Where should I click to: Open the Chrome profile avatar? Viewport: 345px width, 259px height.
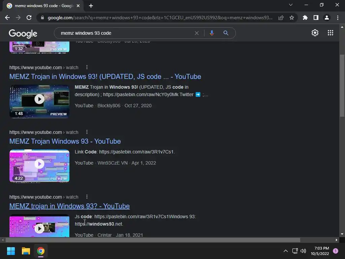(x=327, y=18)
